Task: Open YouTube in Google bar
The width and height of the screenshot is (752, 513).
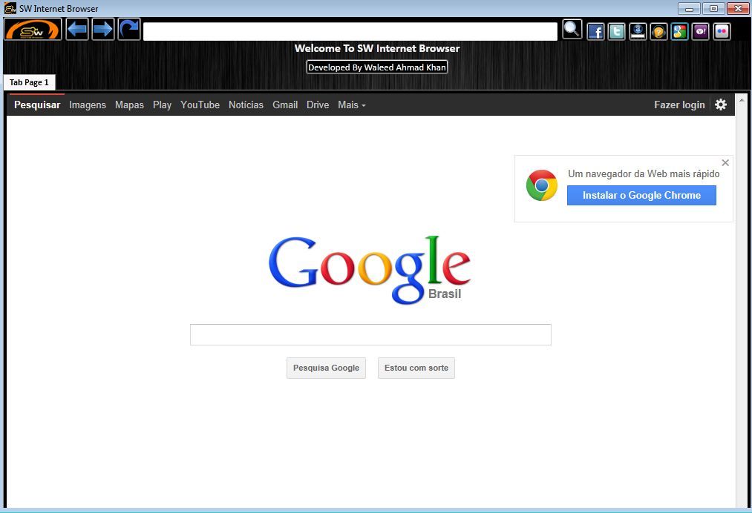Action: point(200,105)
